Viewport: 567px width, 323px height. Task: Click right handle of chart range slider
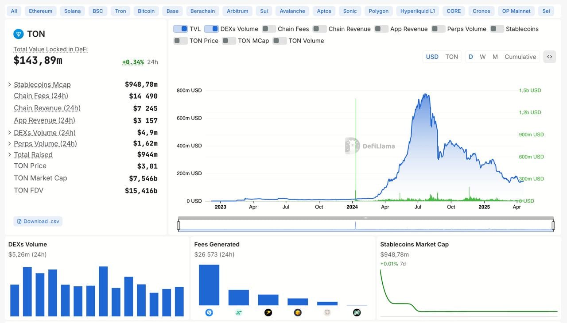(553, 226)
